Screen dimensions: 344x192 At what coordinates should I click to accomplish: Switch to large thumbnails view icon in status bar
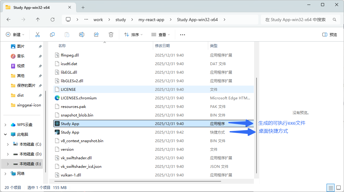(x=338, y=188)
